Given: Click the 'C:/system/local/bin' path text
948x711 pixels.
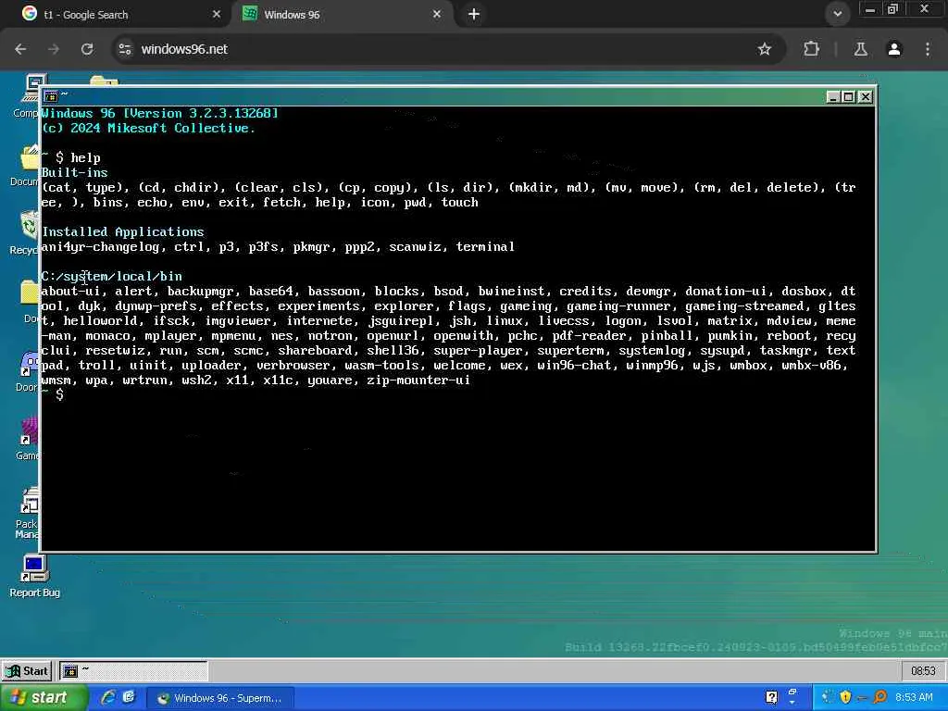Looking at the screenshot, I should (112, 276).
